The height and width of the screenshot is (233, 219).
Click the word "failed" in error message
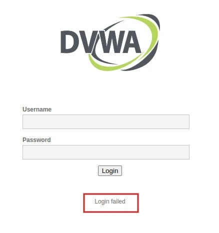pyautogui.click(x=118, y=201)
